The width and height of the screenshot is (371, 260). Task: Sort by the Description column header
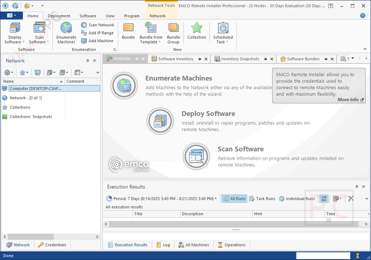pyautogui.click(x=216, y=214)
